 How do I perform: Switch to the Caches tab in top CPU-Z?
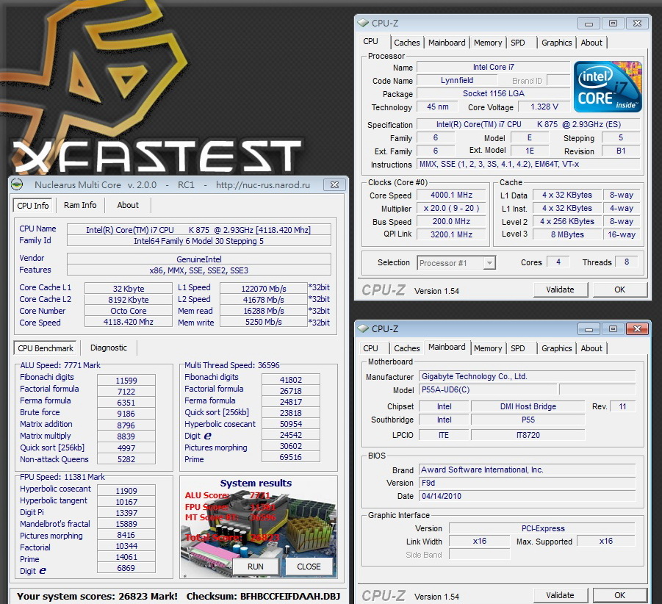click(407, 43)
